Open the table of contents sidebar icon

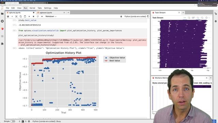click(2, 36)
